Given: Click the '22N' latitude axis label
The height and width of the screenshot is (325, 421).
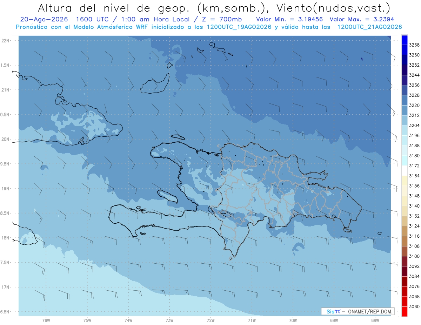Looking at the screenshot, I should tap(5, 41).
